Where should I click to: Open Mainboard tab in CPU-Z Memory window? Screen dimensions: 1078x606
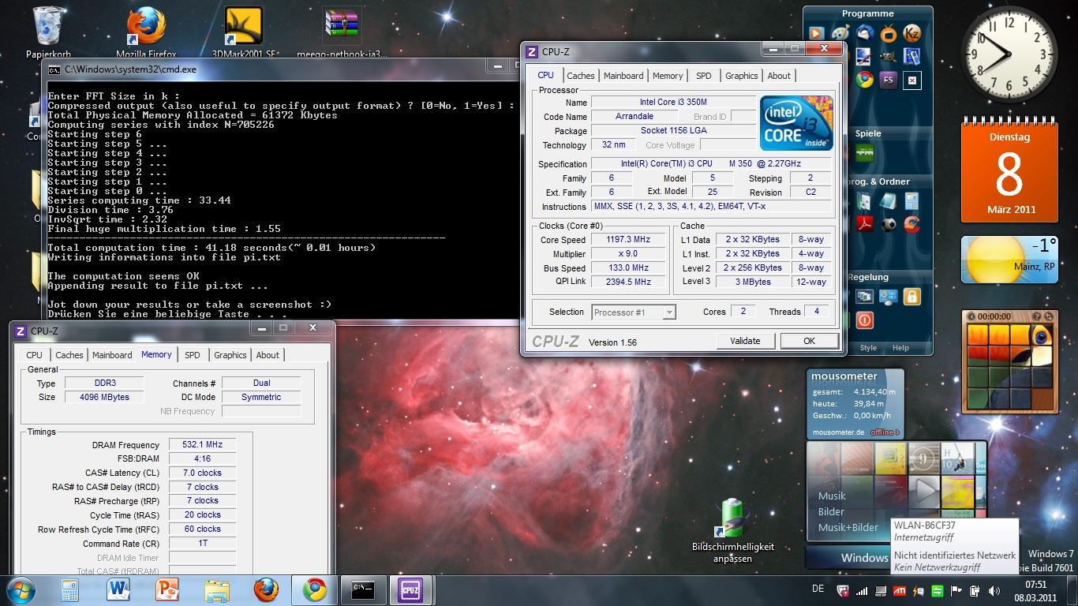pos(112,355)
